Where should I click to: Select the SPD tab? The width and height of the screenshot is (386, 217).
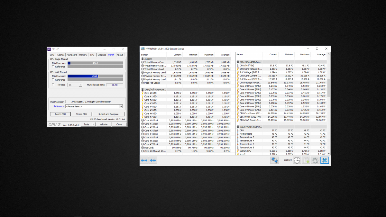tap(92, 55)
